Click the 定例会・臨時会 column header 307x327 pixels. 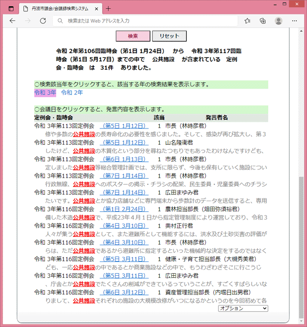click(x=54, y=118)
